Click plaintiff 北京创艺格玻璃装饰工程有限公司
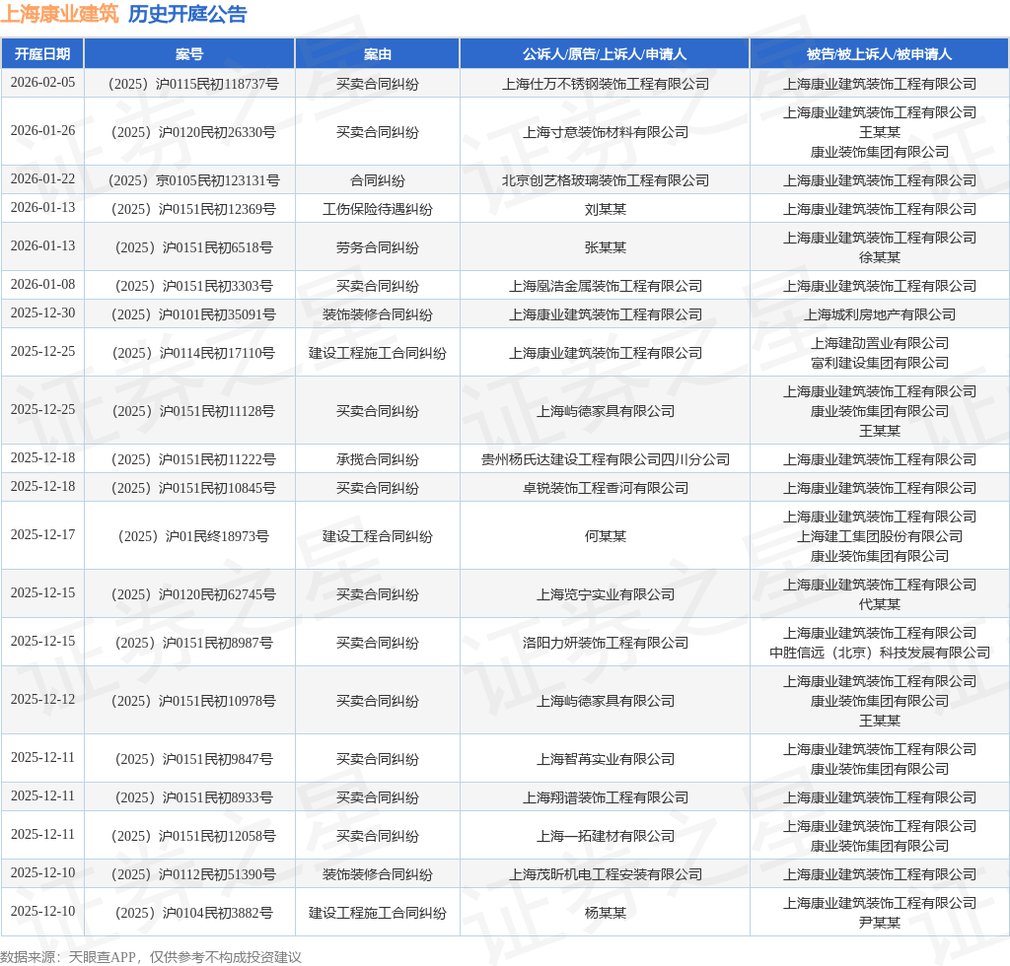This screenshot has width=1010, height=966. click(x=606, y=180)
